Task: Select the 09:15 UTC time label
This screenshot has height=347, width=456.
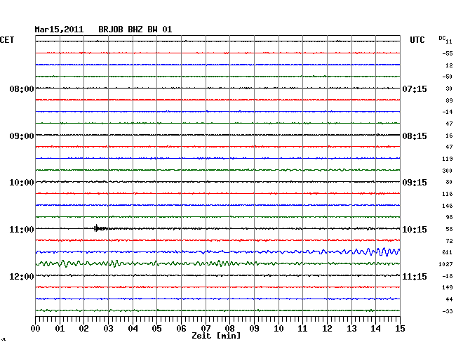Action: [x=415, y=183]
